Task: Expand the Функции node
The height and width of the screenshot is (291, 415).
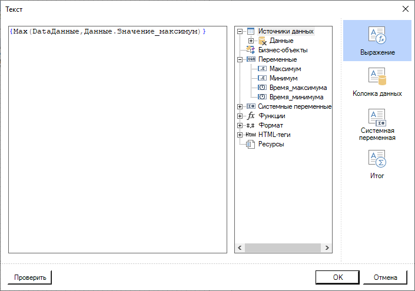Action: pyautogui.click(x=240, y=116)
